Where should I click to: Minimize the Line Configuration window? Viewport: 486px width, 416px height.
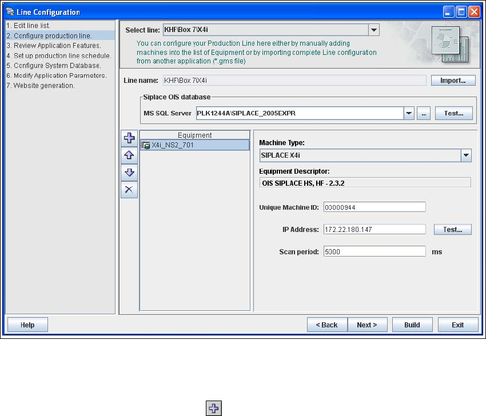tap(448, 12)
